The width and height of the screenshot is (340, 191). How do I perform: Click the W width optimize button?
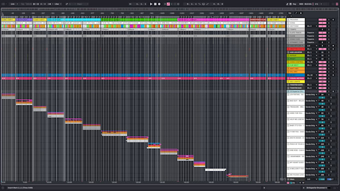tap(303, 183)
